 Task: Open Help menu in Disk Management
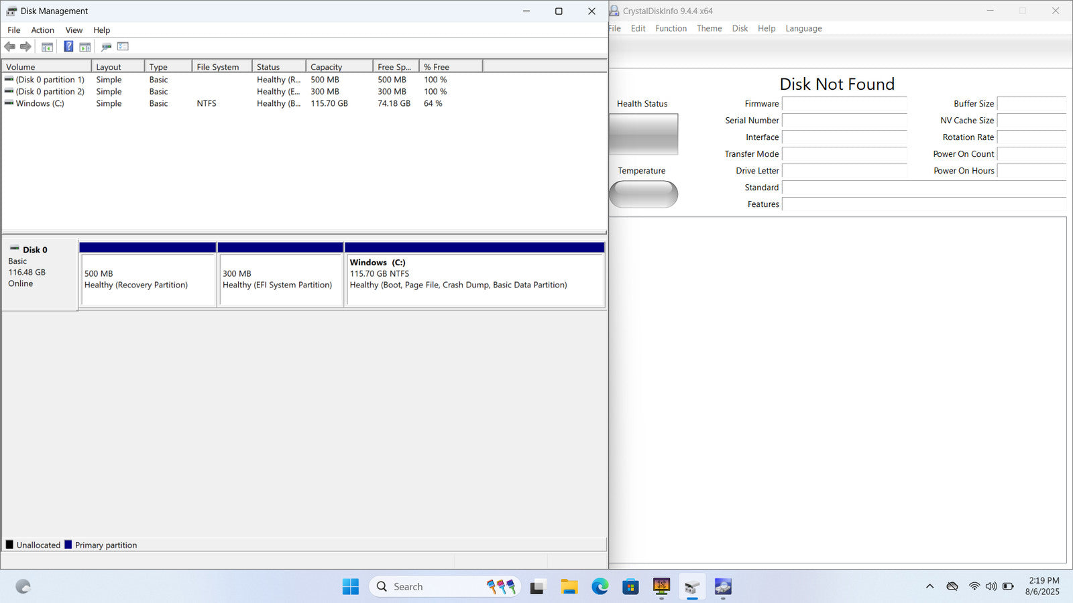pos(101,30)
